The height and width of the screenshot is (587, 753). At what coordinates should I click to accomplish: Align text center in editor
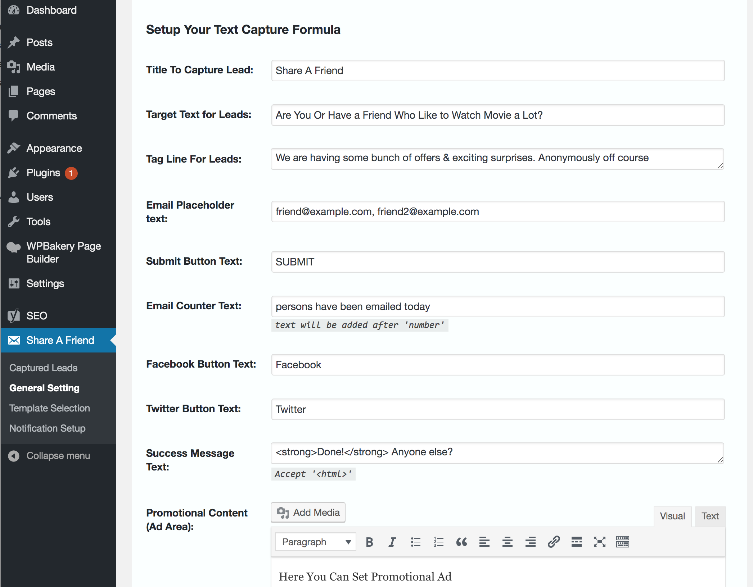(507, 542)
